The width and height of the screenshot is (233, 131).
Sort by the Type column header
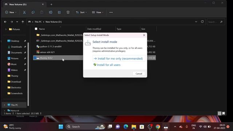point(119,29)
